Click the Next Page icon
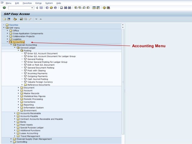 [x=84, y=8]
